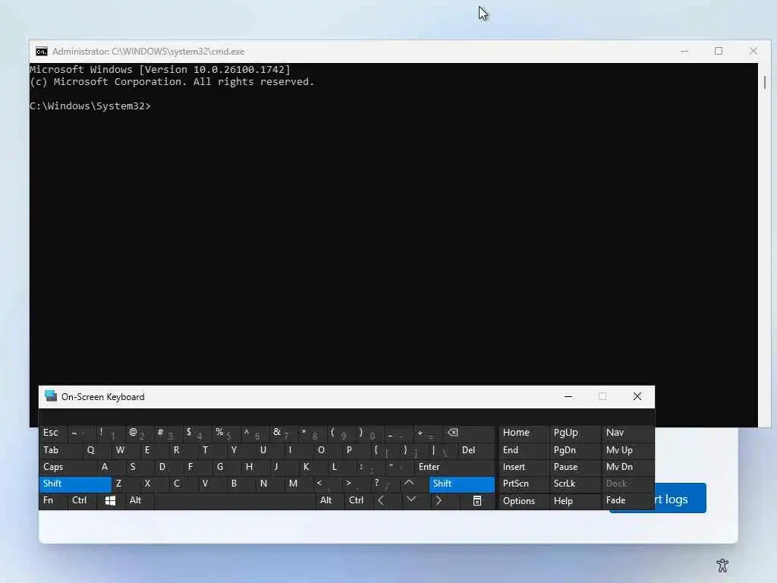The height and width of the screenshot is (583, 777).
Task: Click the cmd.exe icon in the title bar
Action: pyautogui.click(x=42, y=52)
